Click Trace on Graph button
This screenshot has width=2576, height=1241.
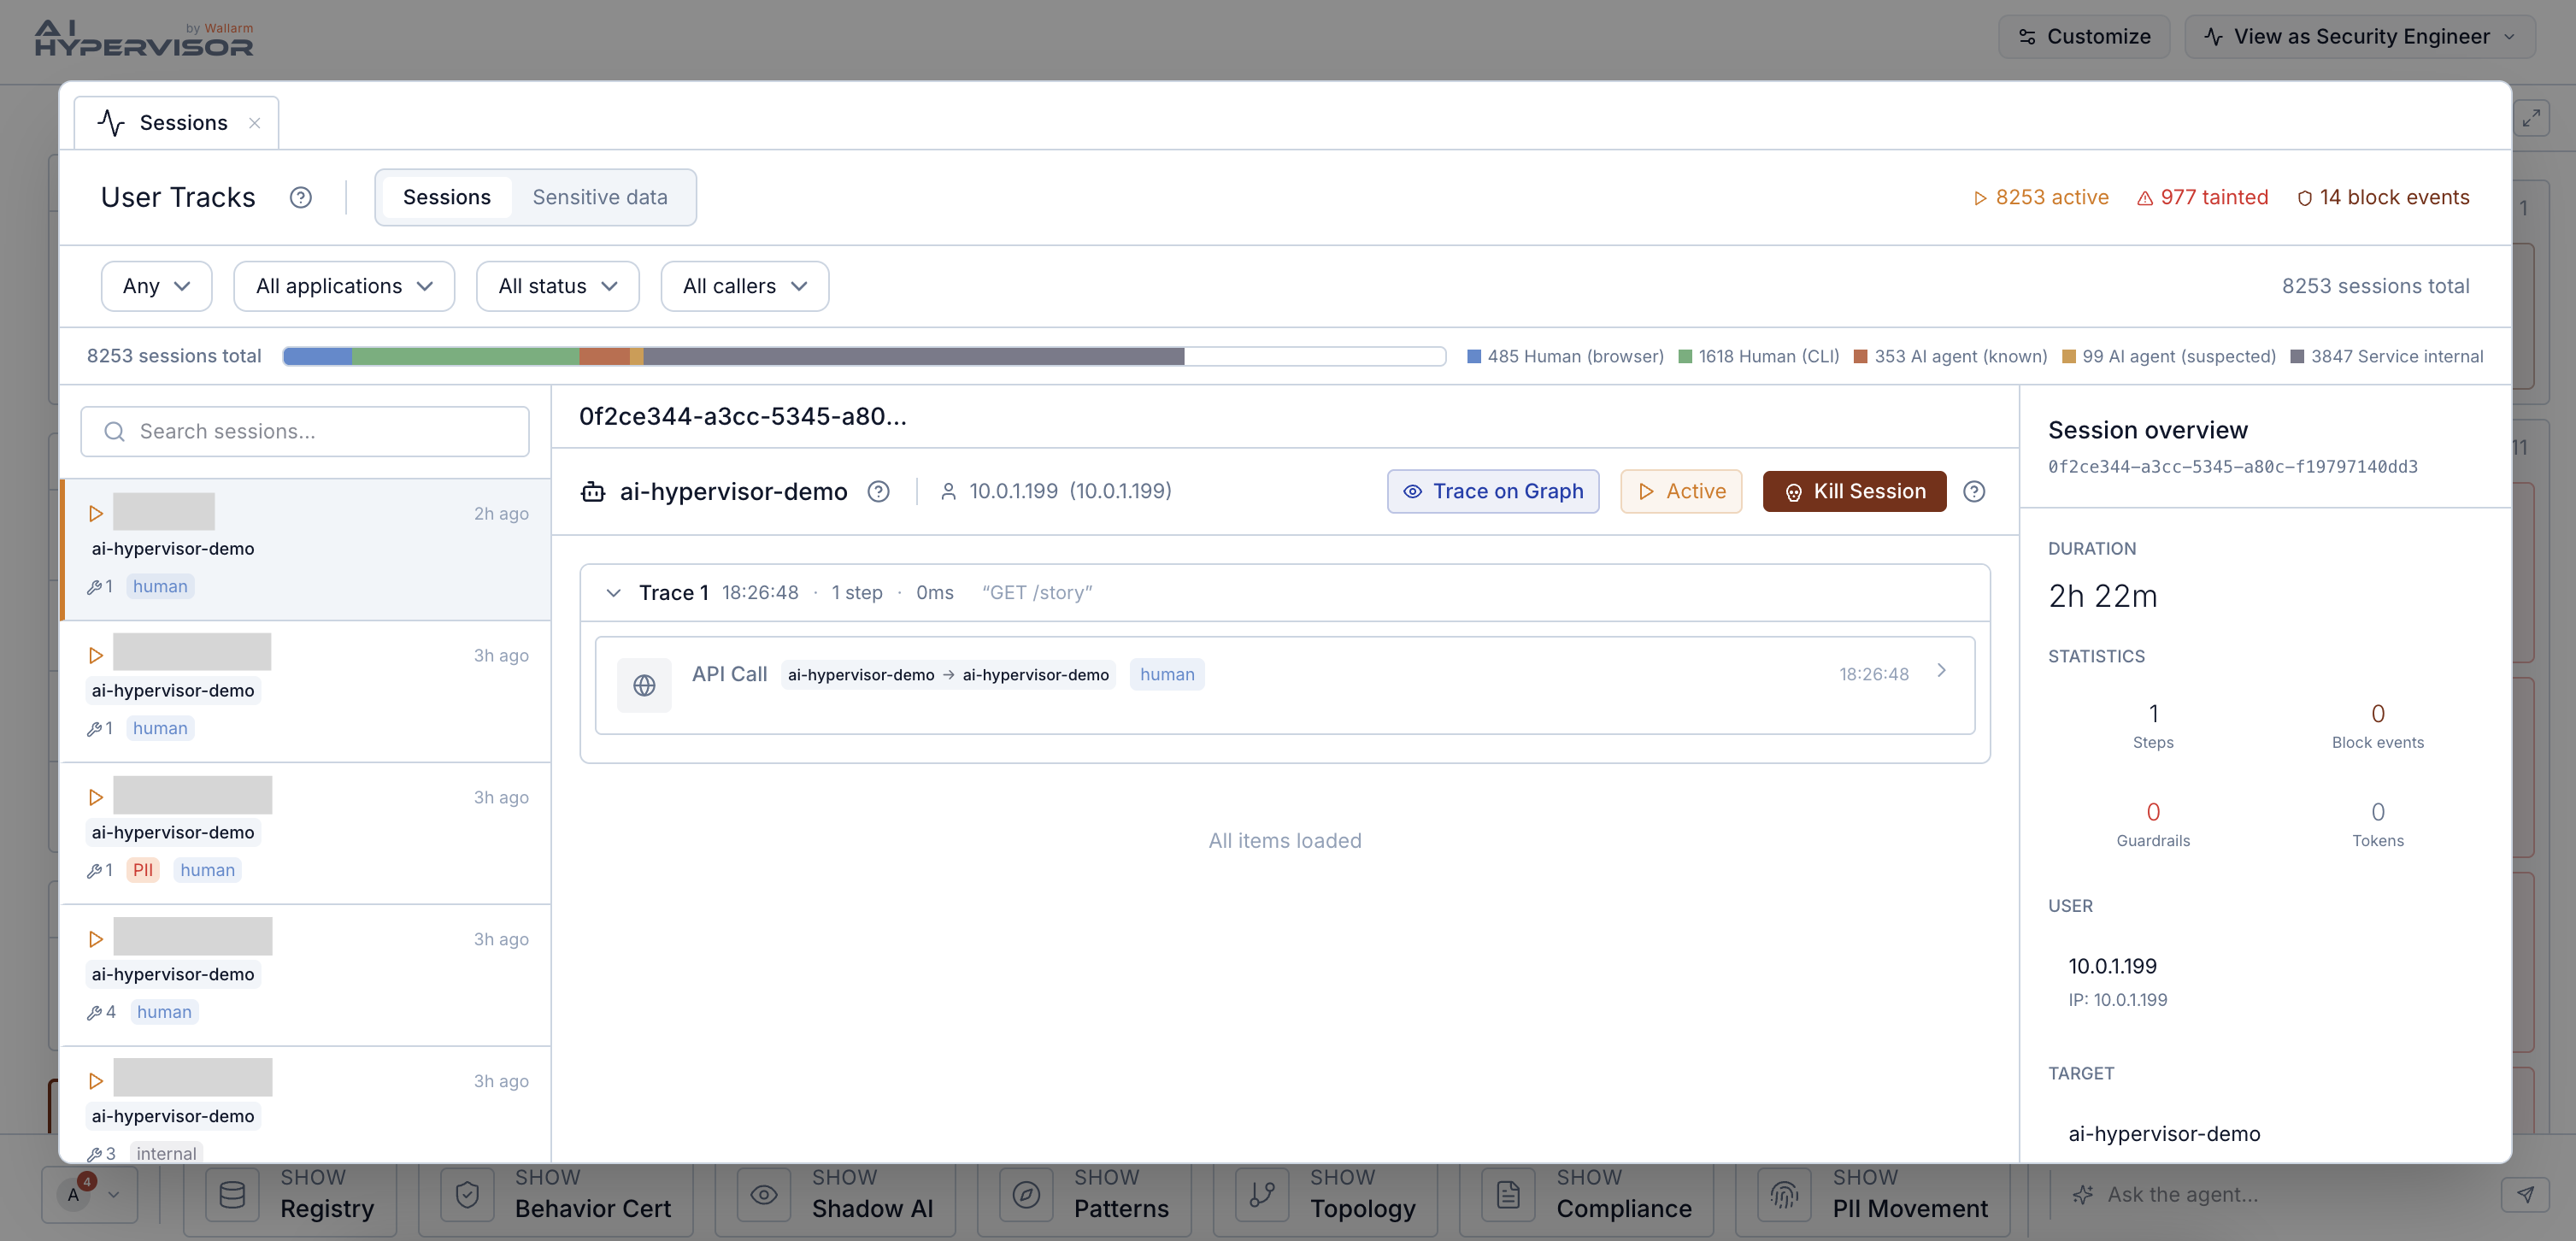pos(1493,492)
